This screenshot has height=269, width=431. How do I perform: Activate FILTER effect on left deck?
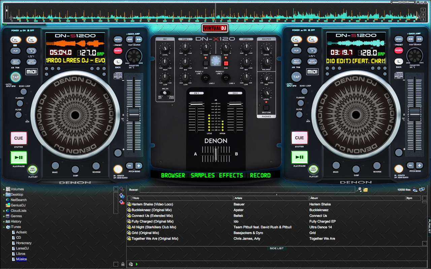pyautogui.click(x=19, y=115)
